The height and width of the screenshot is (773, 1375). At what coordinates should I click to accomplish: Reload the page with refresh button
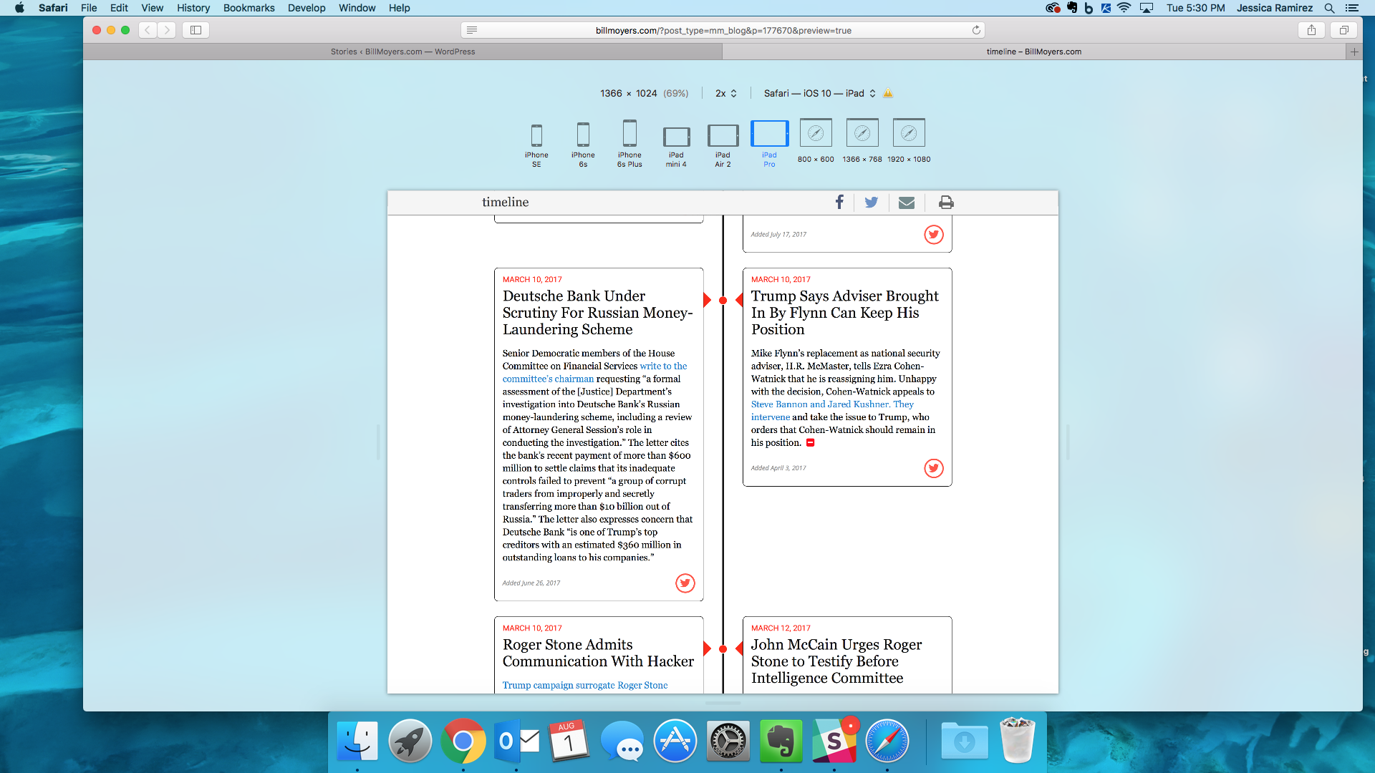975,30
